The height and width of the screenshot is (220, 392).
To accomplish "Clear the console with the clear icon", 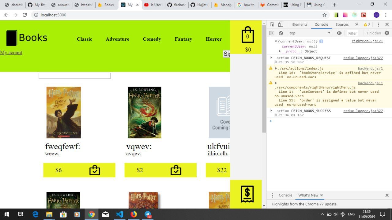I will (281, 33).
